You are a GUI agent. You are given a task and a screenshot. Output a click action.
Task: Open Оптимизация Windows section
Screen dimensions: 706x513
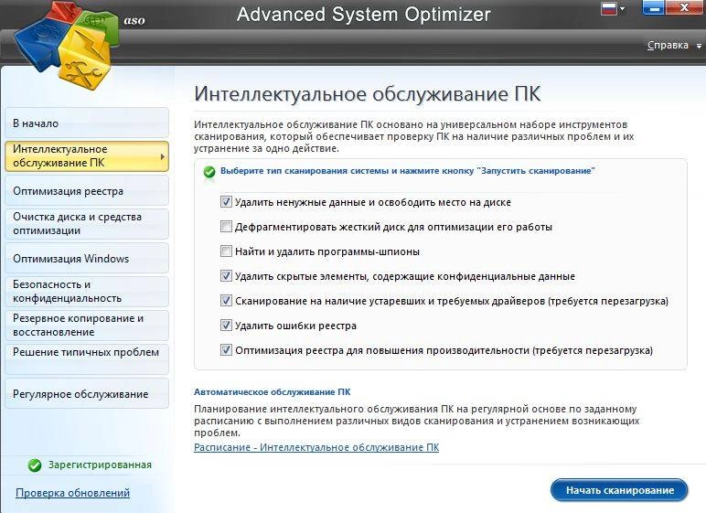click(87, 258)
